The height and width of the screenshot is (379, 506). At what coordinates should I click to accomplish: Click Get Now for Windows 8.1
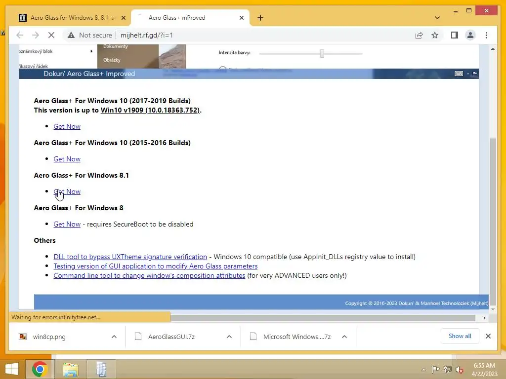click(x=67, y=191)
